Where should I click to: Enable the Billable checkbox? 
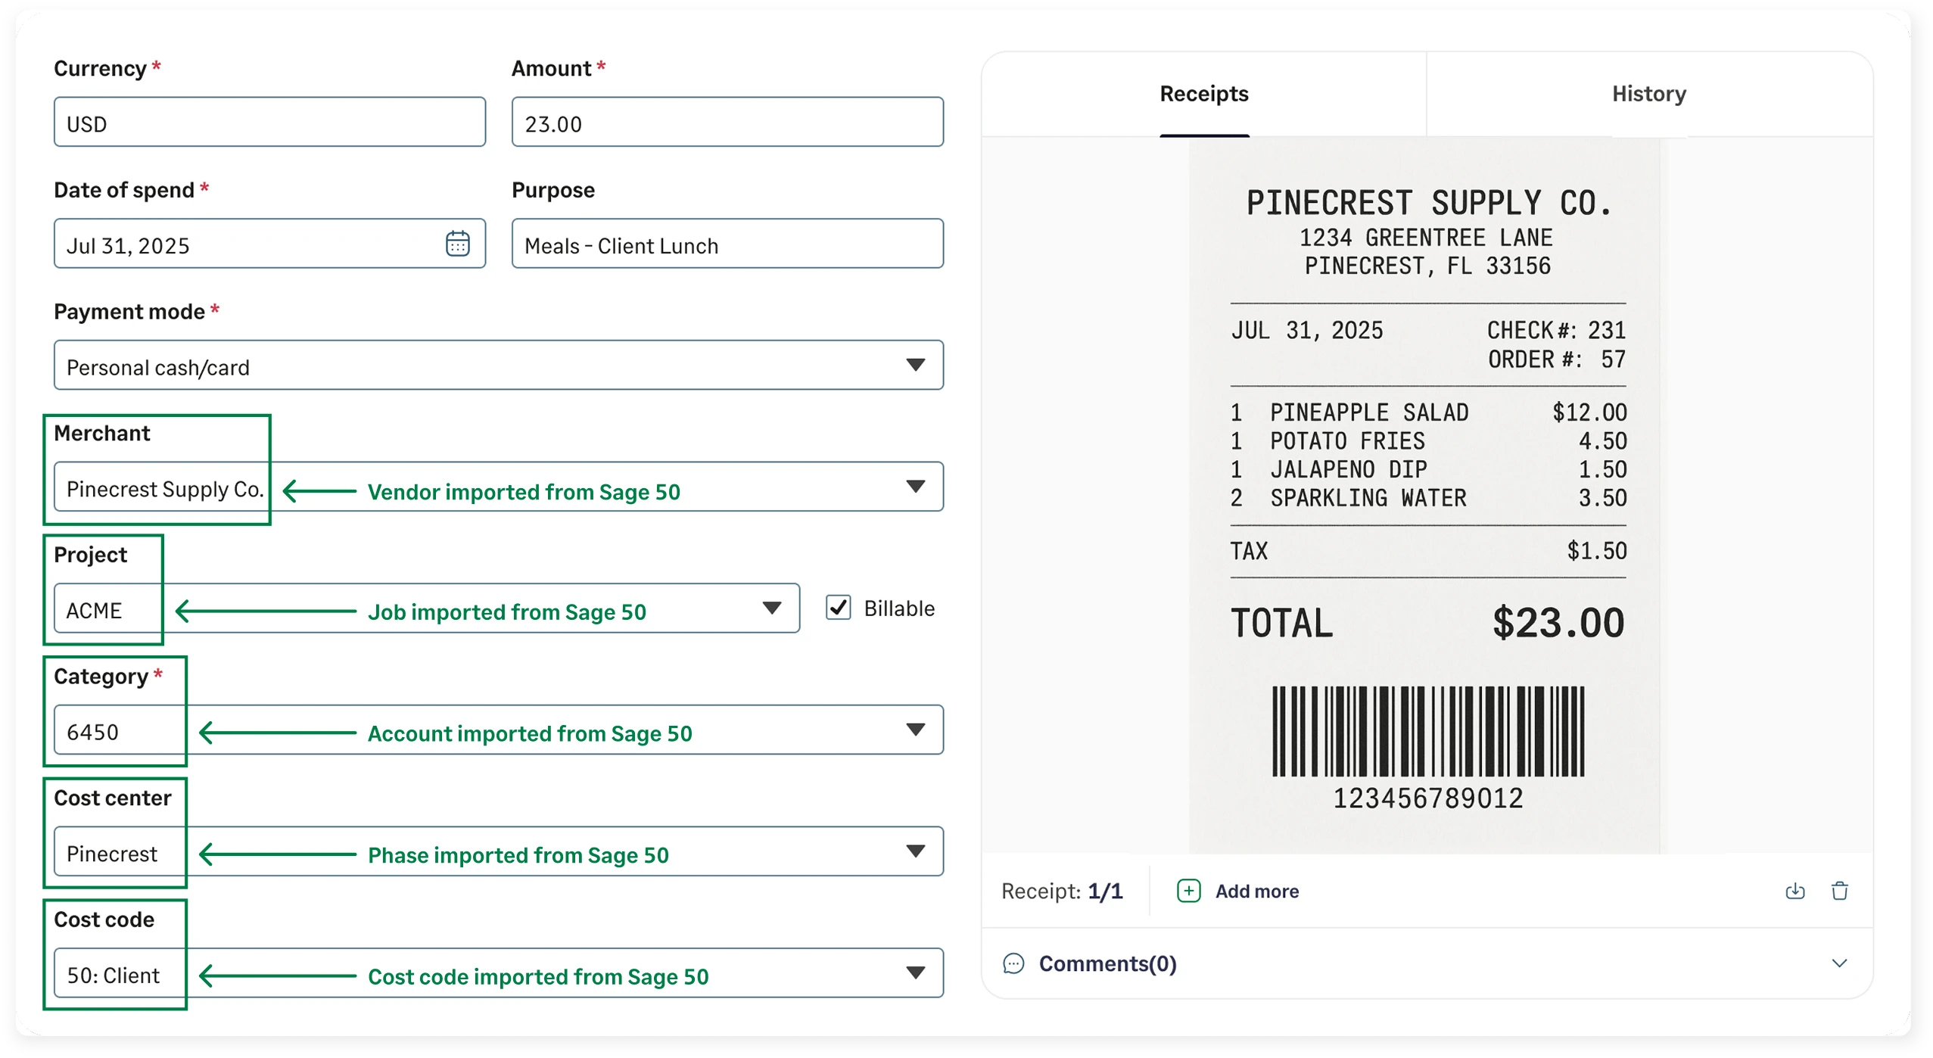(837, 607)
